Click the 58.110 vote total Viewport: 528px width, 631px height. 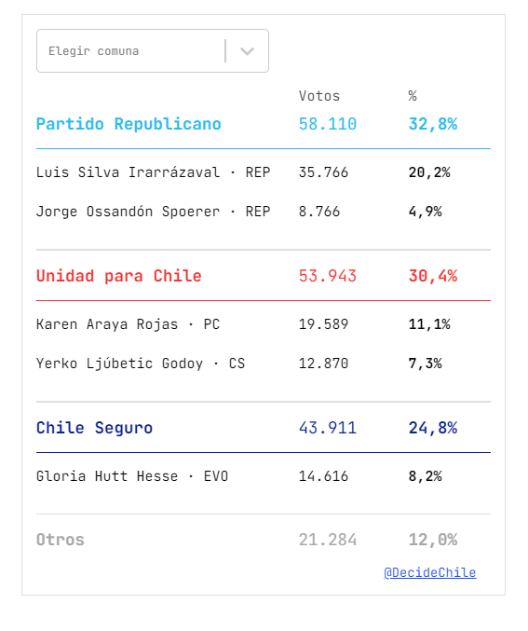pyautogui.click(x=328, y=124)
